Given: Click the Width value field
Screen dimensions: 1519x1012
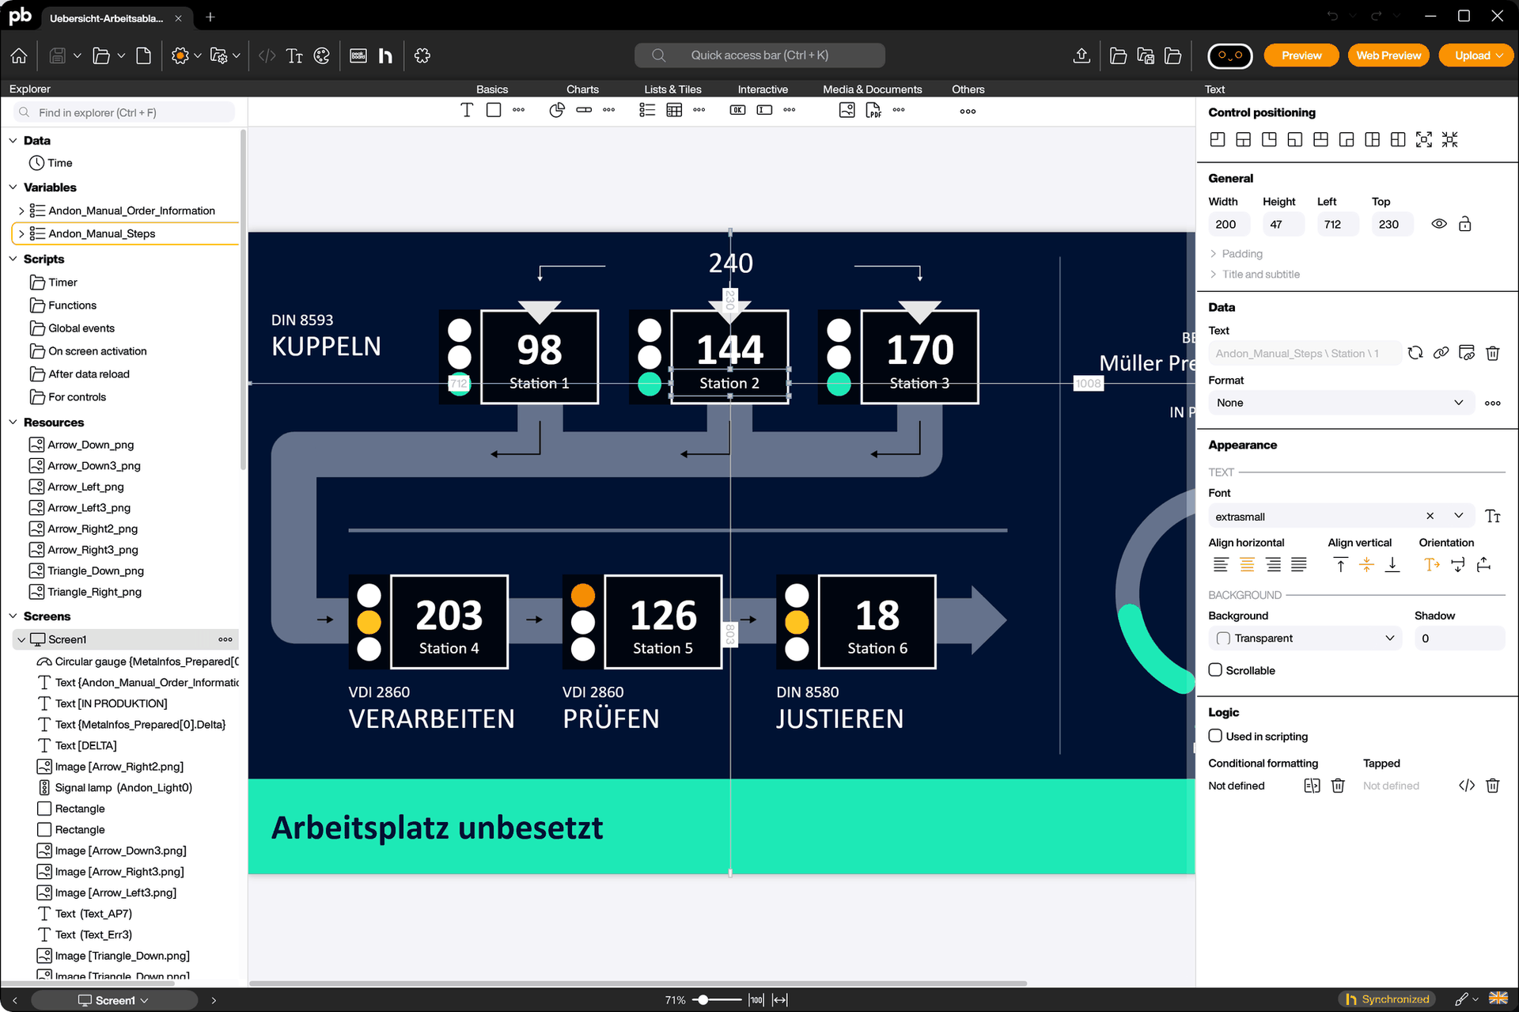Looking at the screenshot, I should [1229, 224].
